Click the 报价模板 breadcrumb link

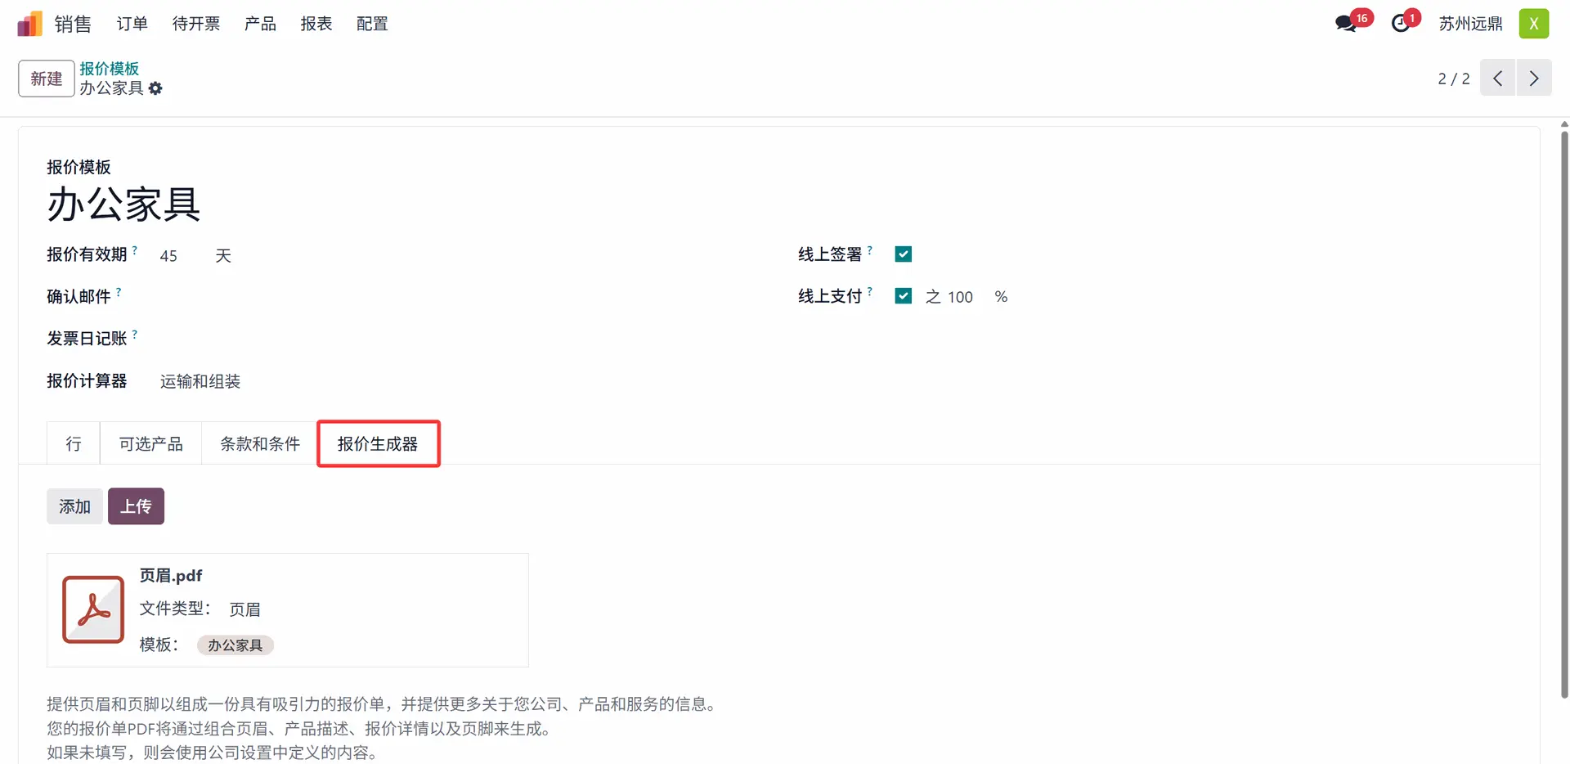point(109,69)
